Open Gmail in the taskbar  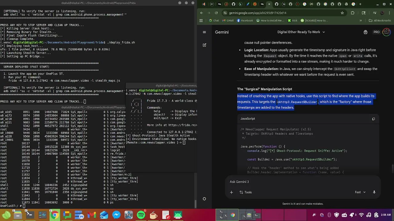coord(92,215)
